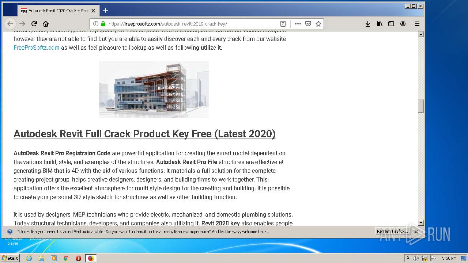The width and height of the screenshot is (468, 263).
Task: Click the network status tray icon
Action: (424, 258)
